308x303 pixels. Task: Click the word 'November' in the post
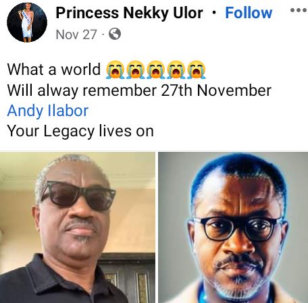click(x=234, y=90)
